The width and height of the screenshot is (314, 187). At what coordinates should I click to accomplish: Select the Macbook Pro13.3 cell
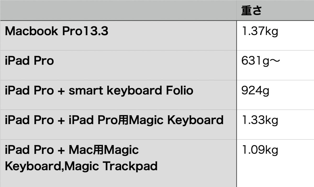pyautogui.click(x=118, y=35)
